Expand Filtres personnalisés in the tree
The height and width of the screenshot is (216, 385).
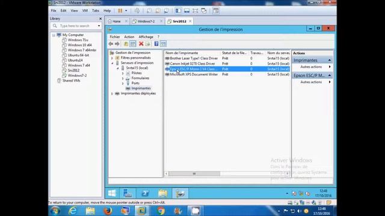coord(112,58)
